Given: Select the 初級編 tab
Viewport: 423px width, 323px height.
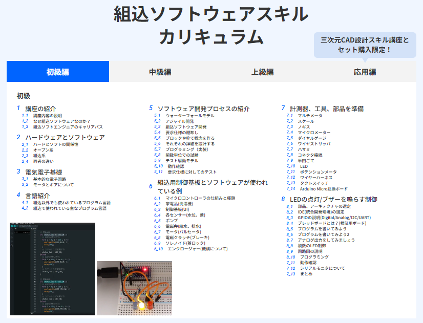Looking at the screenshot, I should tap(58, 72).
